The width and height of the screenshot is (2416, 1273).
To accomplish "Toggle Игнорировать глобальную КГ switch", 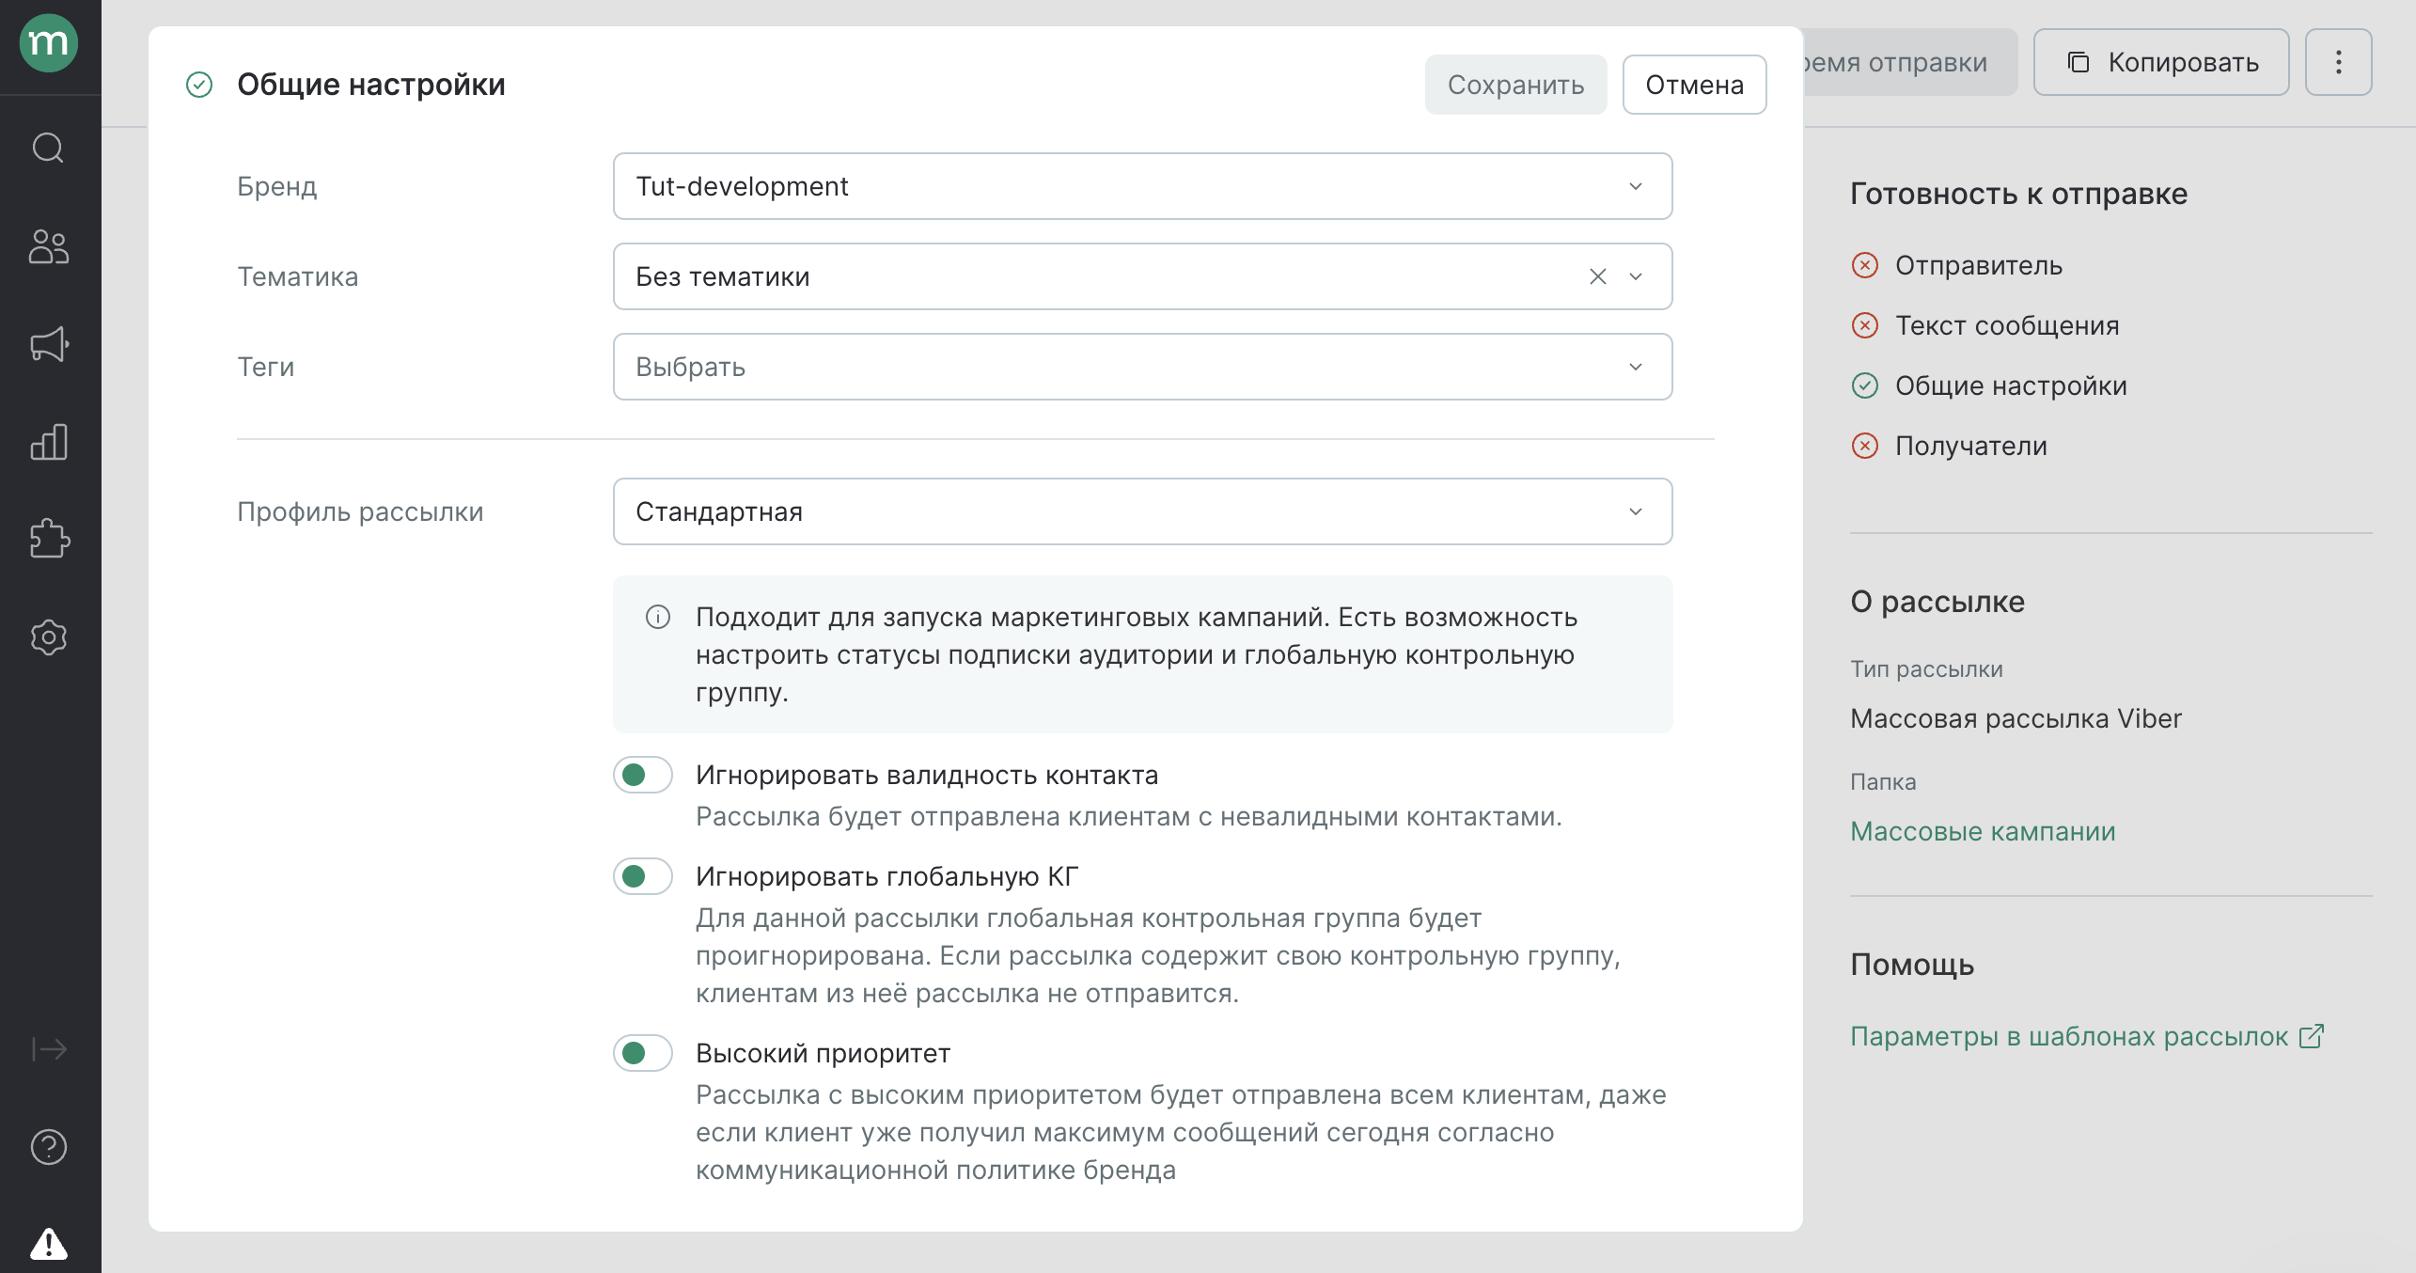I will 643,876.
